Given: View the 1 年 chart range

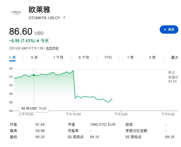Looking at the screenshot, I should tap(130, 57).
